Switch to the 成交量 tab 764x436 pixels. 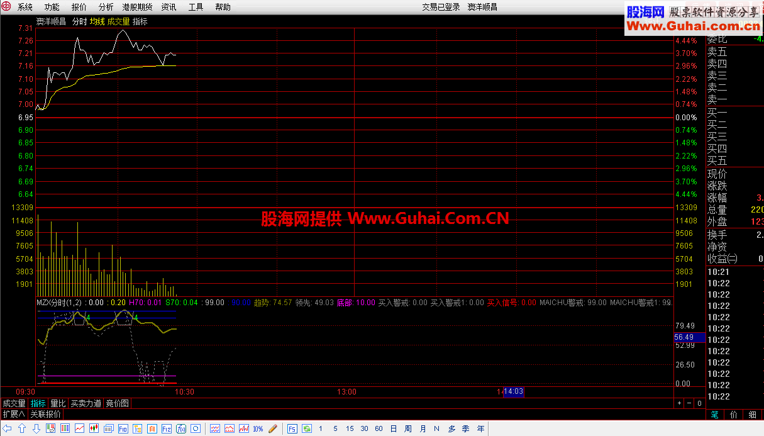tap(14, 403)
